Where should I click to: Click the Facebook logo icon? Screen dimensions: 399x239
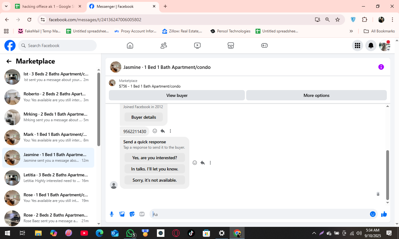10,45
